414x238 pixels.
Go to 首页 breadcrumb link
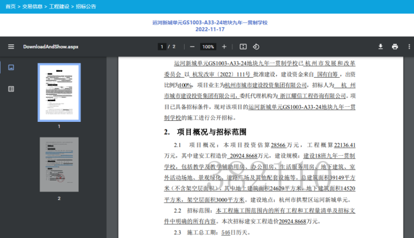(10, 6)
